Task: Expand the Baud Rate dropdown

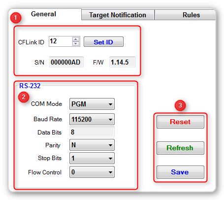Action: coord(92,119)
